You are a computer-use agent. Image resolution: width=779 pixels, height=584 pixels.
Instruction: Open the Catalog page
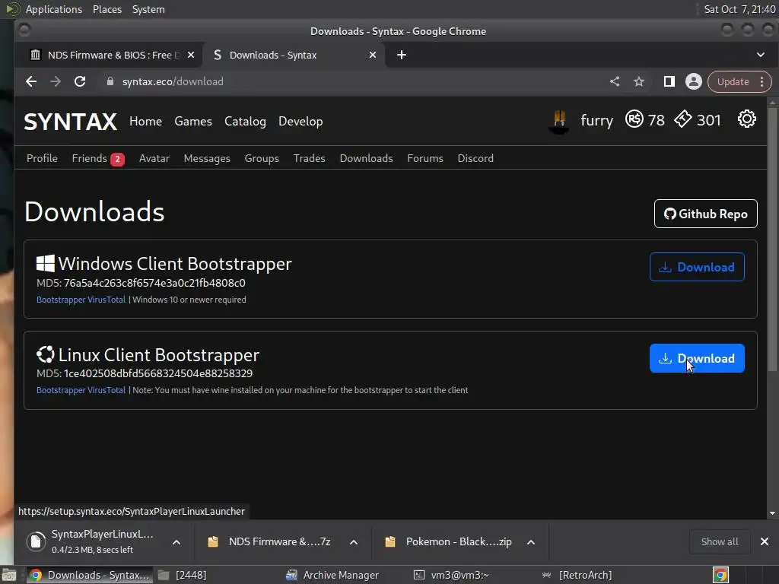(x=245, y=121)
